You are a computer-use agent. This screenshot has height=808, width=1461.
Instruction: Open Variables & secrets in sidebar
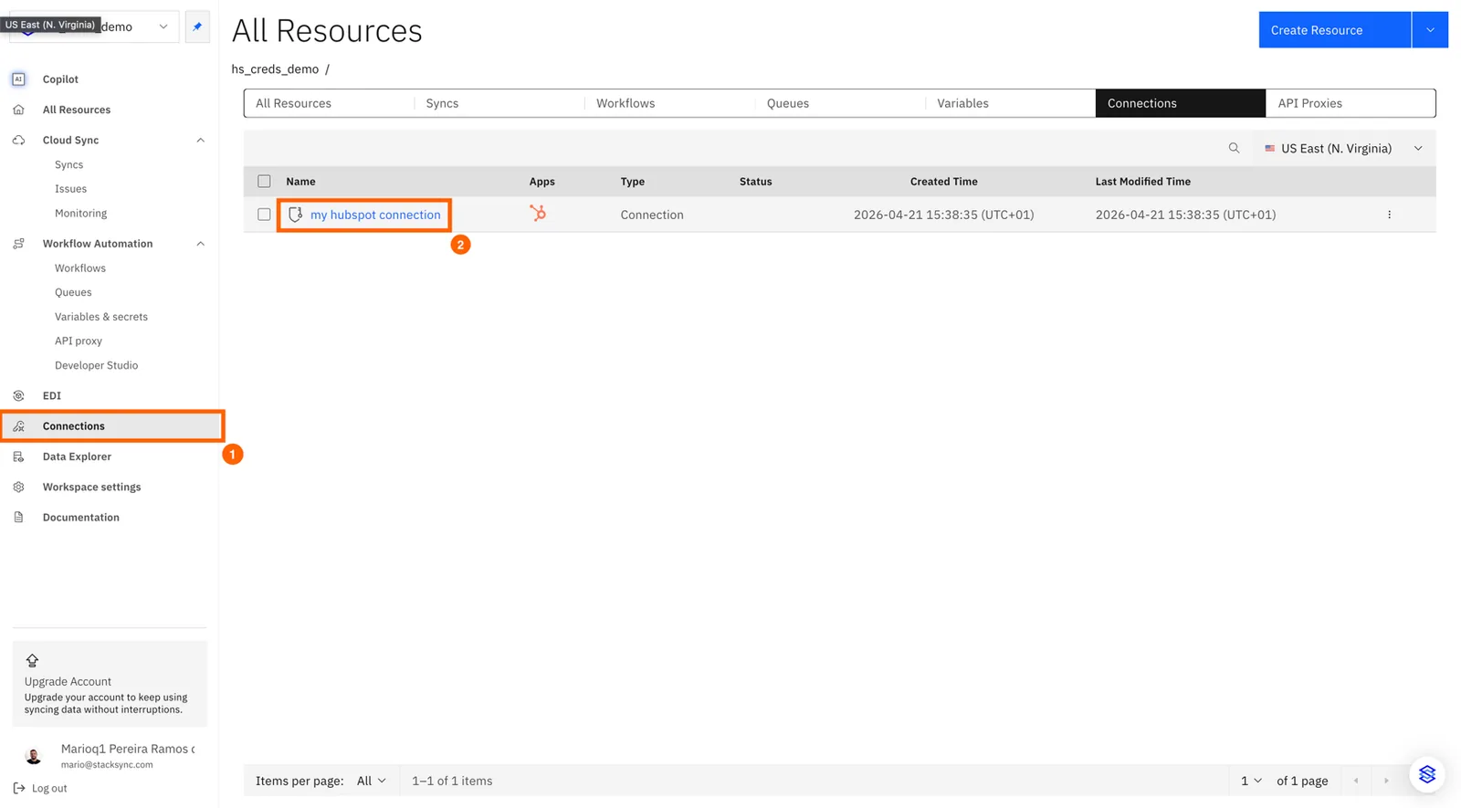pyautogui.click(x=101, y=317)
